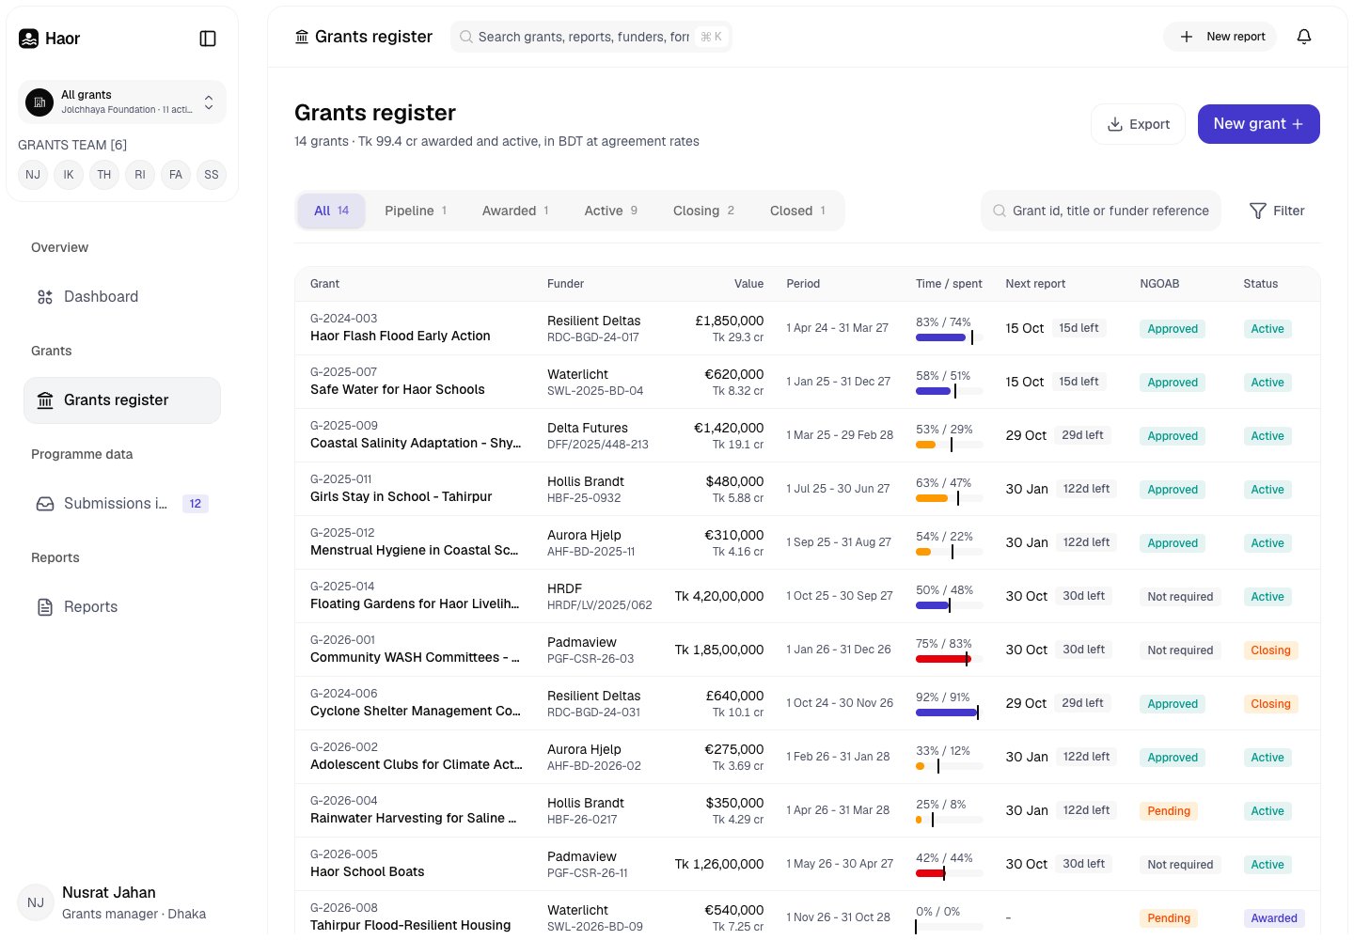Image resolution: width=1354 pixels, height=940 pixels.
Task: Switch to the Active tab
Action: 611,211
